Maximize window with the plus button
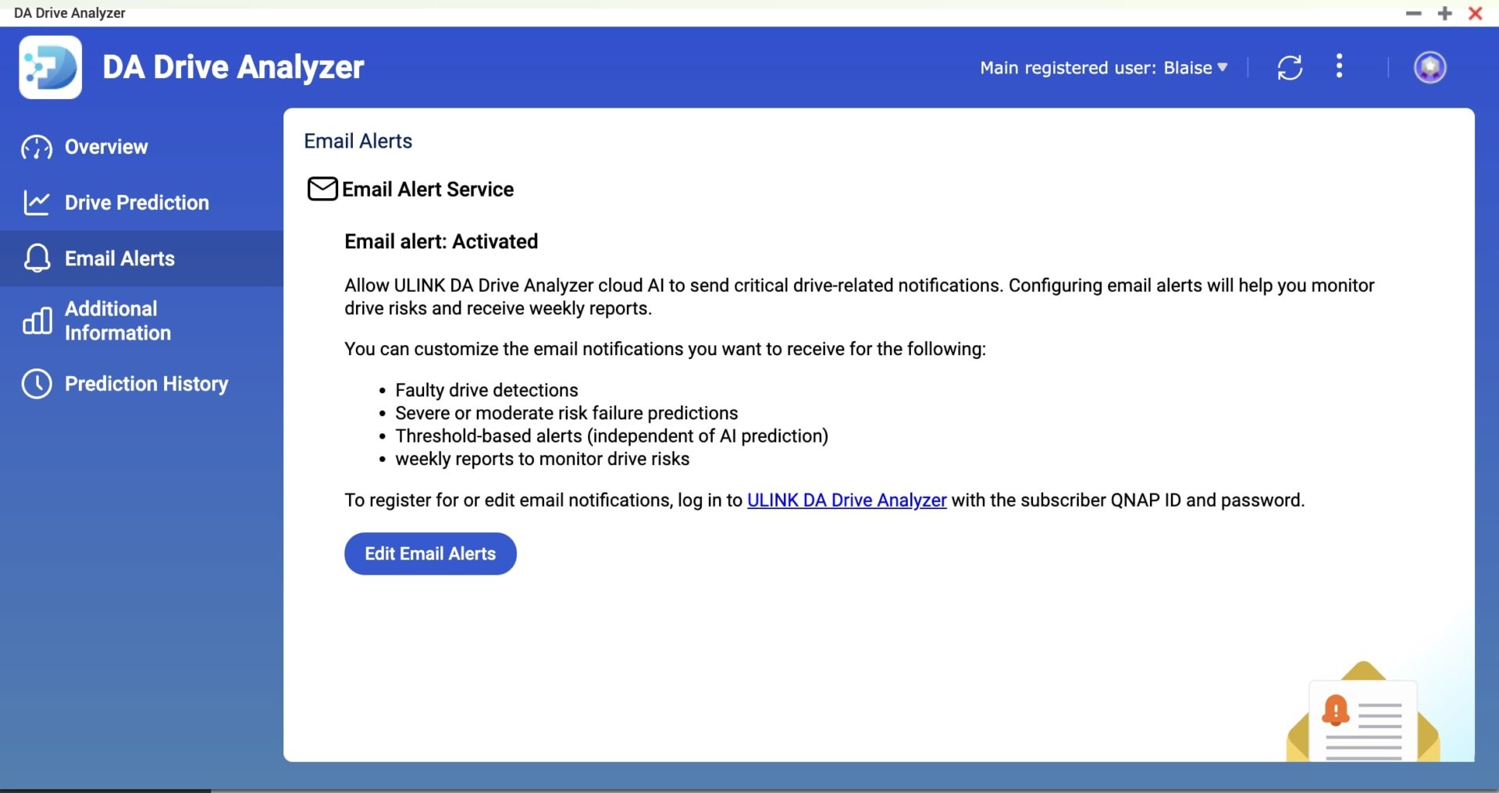 pyautogui.click(x=1444, y=13)
